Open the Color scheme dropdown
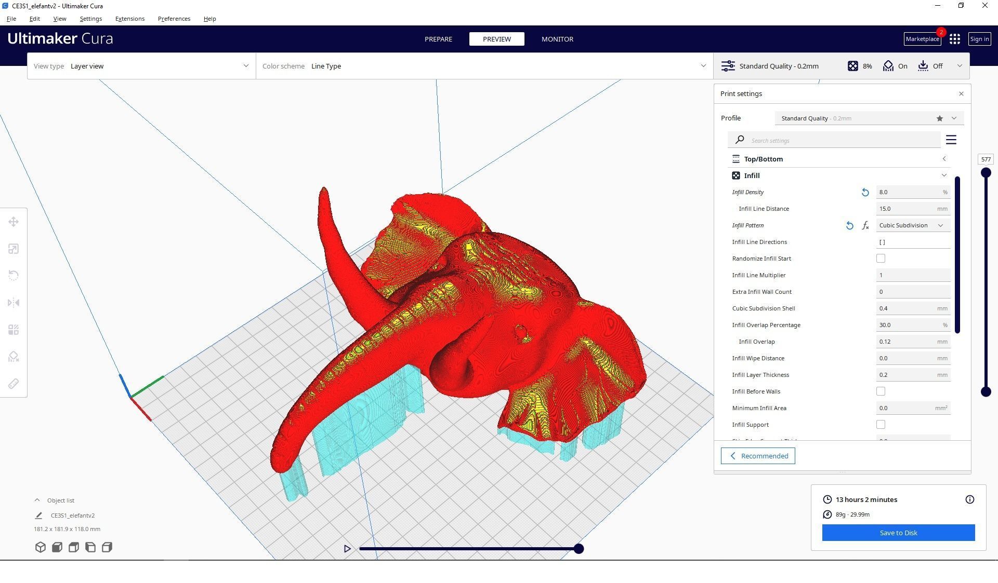The height and width of the screenshot is (583, 998). pyautogui.click(x=484, y=66)
